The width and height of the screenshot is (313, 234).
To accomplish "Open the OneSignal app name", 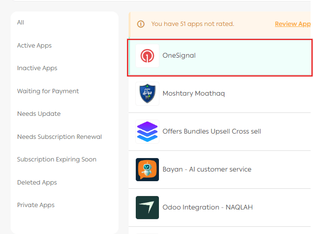I will coord(179,56).
